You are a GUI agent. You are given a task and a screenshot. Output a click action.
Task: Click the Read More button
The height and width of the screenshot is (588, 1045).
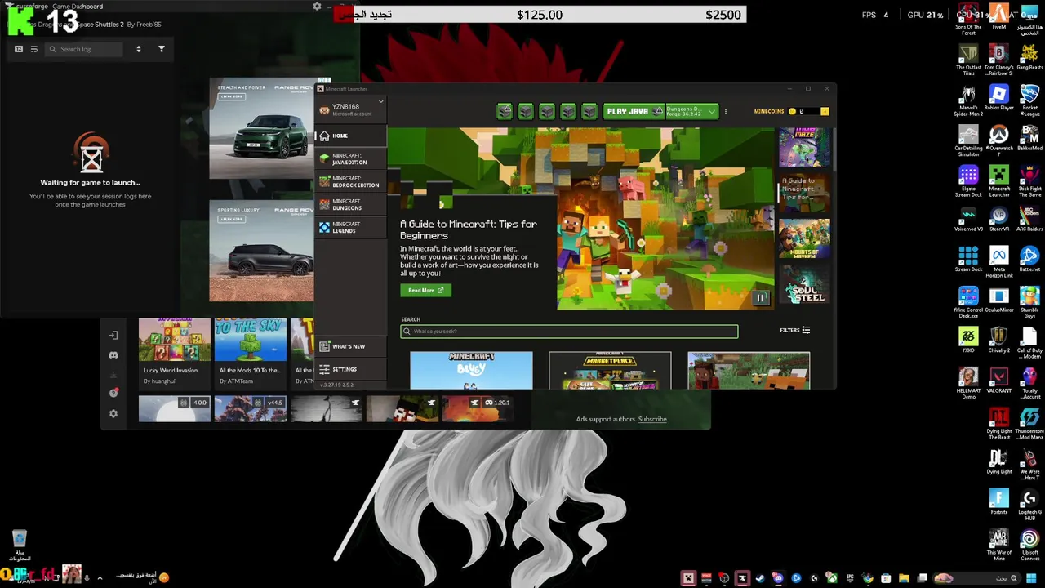click(425, 290)
